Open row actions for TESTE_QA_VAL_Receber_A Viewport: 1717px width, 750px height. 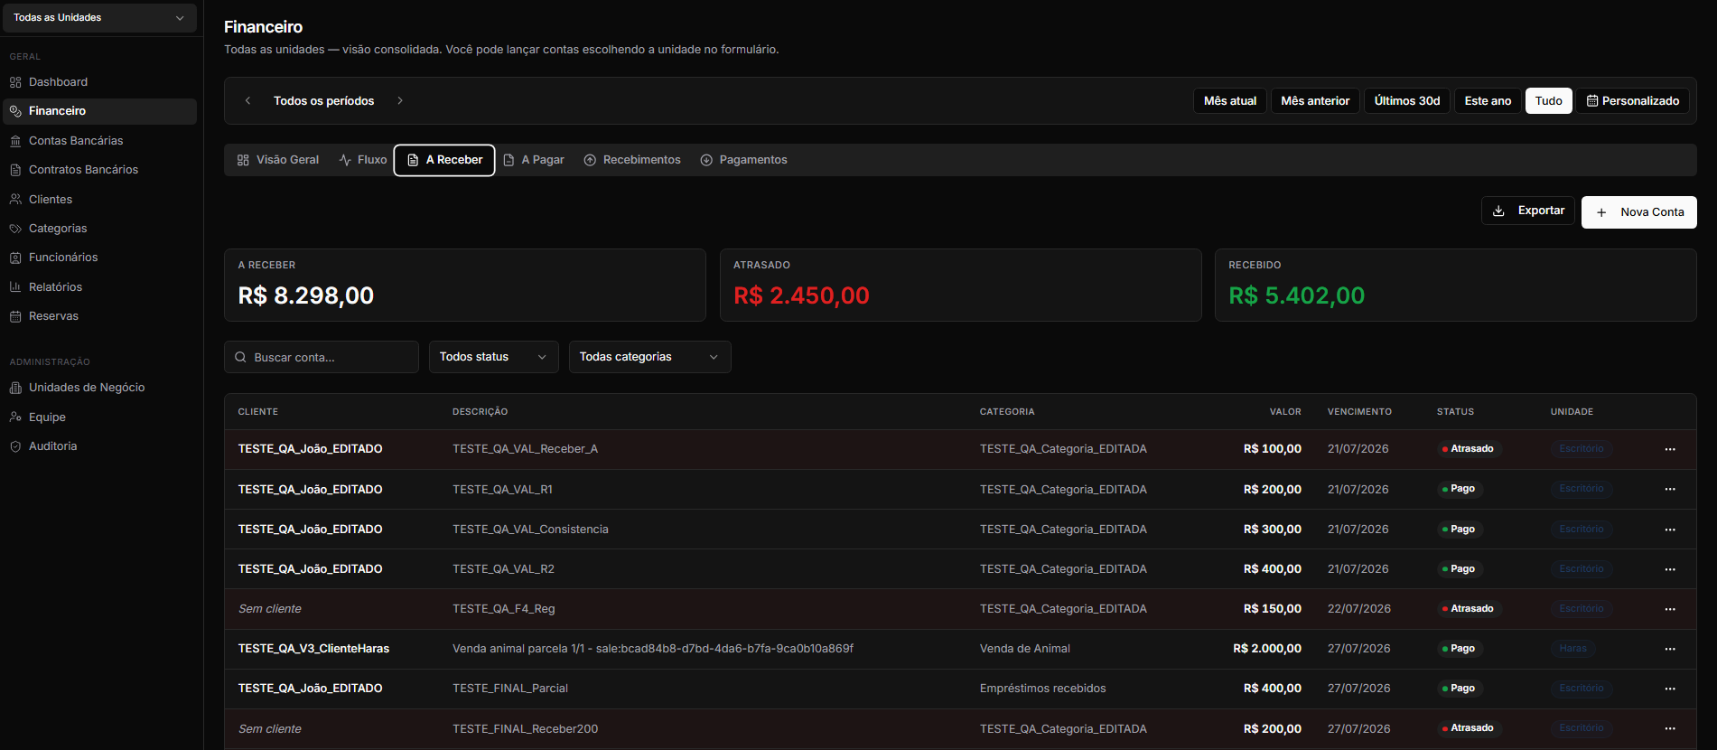(1670, 449)
